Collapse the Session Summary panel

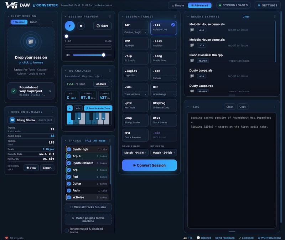click(8, 112)
